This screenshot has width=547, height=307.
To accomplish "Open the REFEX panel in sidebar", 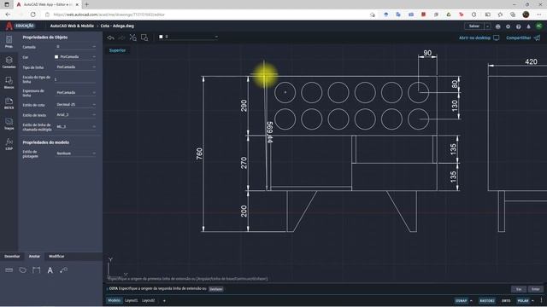I will coord(9,103).
